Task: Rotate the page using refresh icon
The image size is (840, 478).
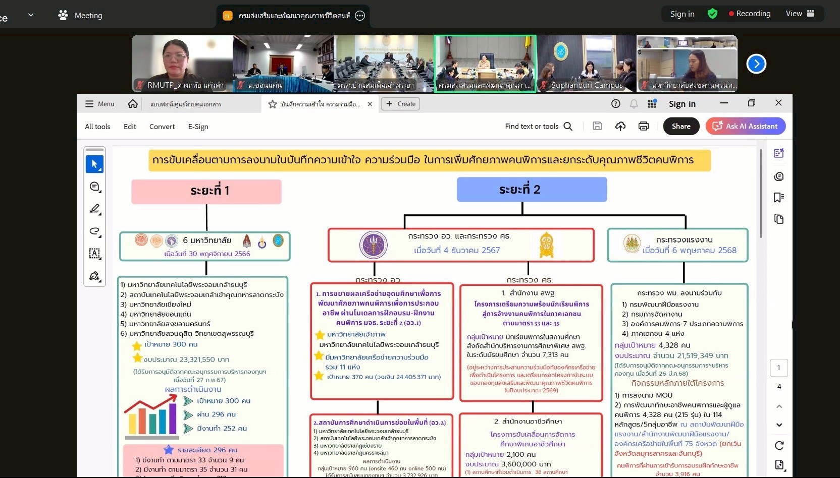Action: (779, 445)
